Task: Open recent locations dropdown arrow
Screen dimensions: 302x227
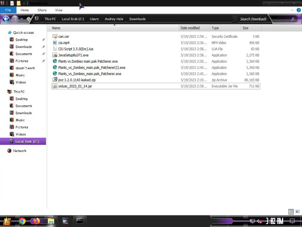Action: 22,19
